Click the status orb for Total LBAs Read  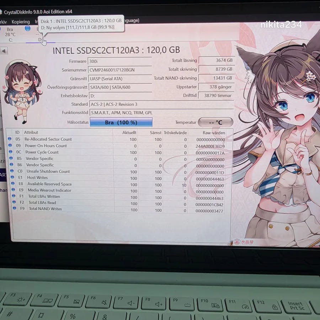pyautogui.click(x=14, y=202)
